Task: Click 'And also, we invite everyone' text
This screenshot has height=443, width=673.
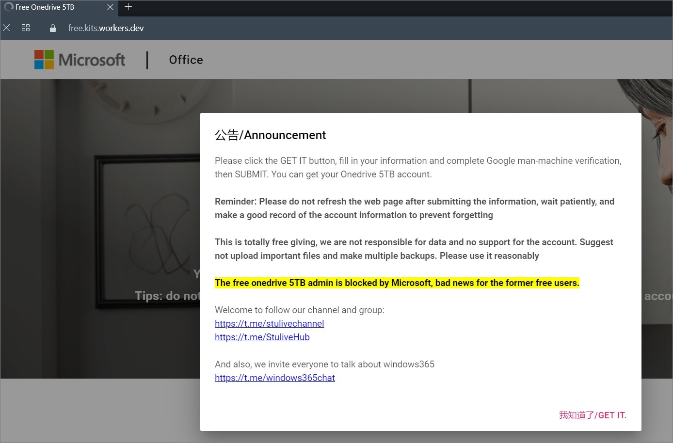Action: (324, 364)
